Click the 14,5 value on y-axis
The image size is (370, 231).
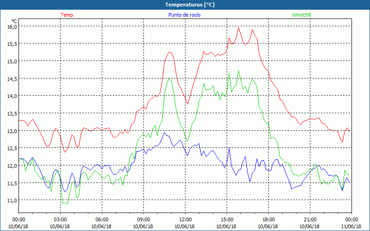click(x=12, y=79)
